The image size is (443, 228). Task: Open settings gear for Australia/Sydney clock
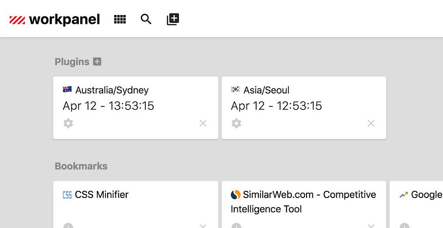68,123
